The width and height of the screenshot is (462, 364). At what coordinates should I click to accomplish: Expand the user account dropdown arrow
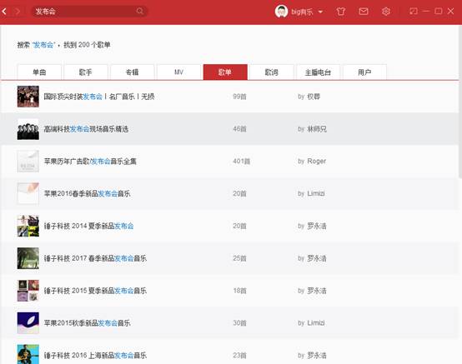[320, 12]
